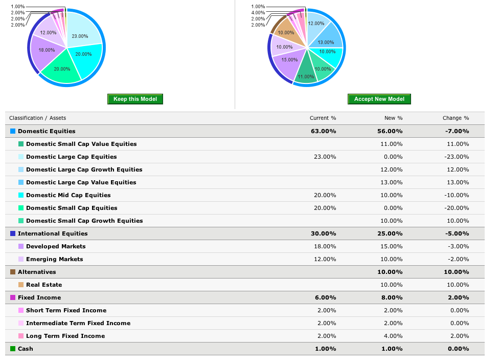Select the Alternatives brown color swatch

(x=13, y=272)
